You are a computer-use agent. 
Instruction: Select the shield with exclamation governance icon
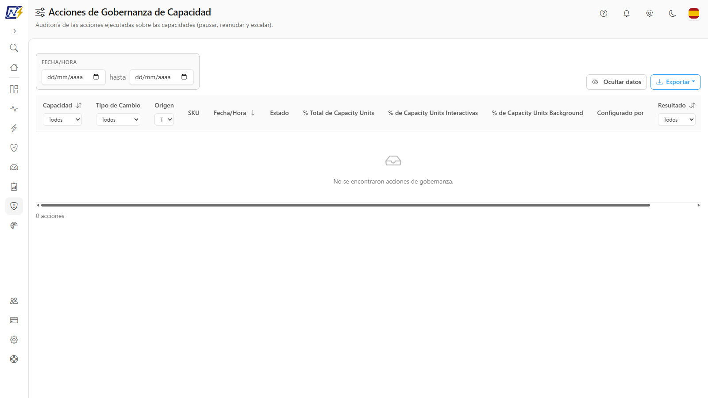pos(14,206)
